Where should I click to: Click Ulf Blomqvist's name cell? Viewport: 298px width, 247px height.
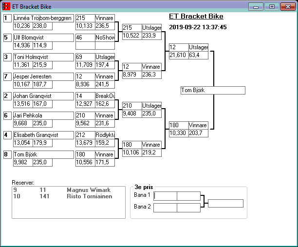[43, 38]
